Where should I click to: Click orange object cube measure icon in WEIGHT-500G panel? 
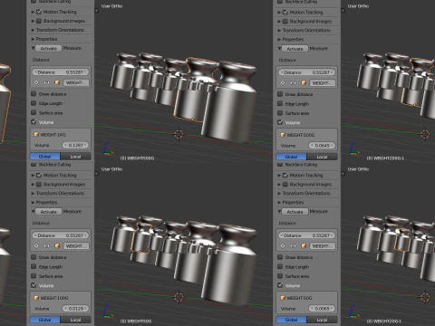coord(304,82)
